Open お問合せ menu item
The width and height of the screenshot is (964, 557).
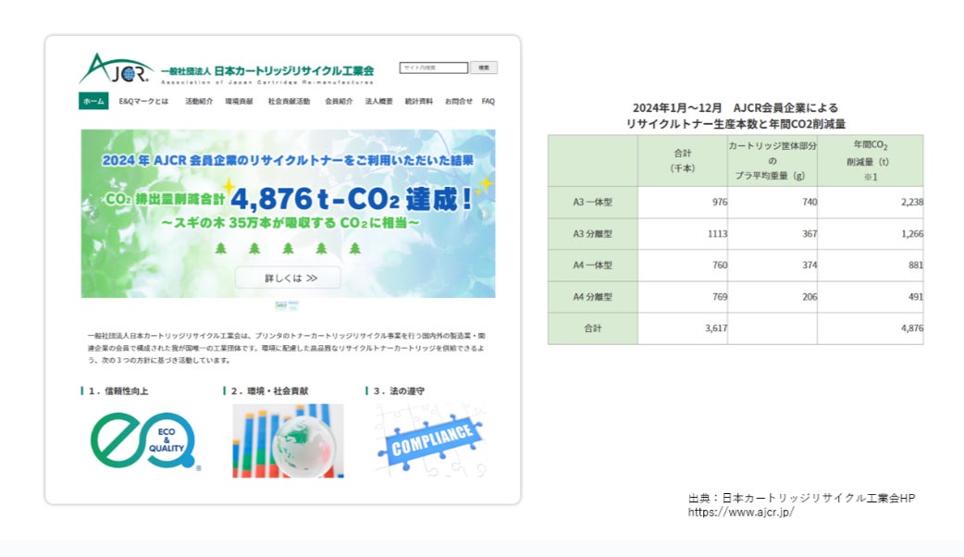coord(459,102)
